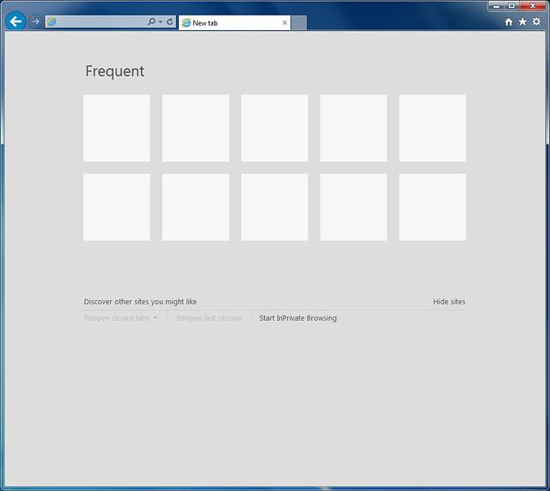
Task: Click the Back arrow button
Action: click(15, 21)
